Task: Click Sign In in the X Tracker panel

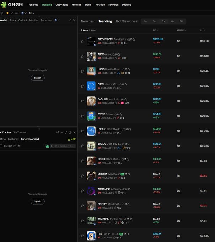Action: (x=38, y=201)
